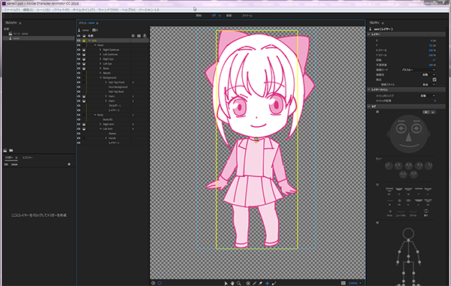Select the Dragger target tool
The width and height of the screenshot is (451, 286).
[x=248, y=283]
